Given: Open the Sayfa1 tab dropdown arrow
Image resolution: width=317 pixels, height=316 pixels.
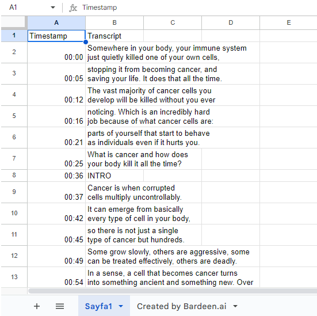Looking at the screenshot, I should pyautogui.click(x=121, y=306).
